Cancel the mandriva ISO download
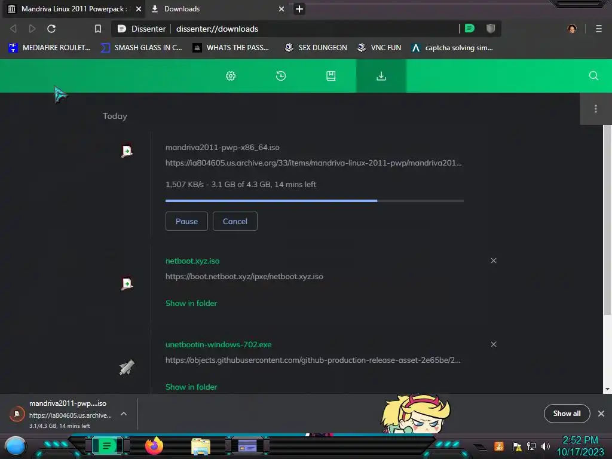 (235, 221)
